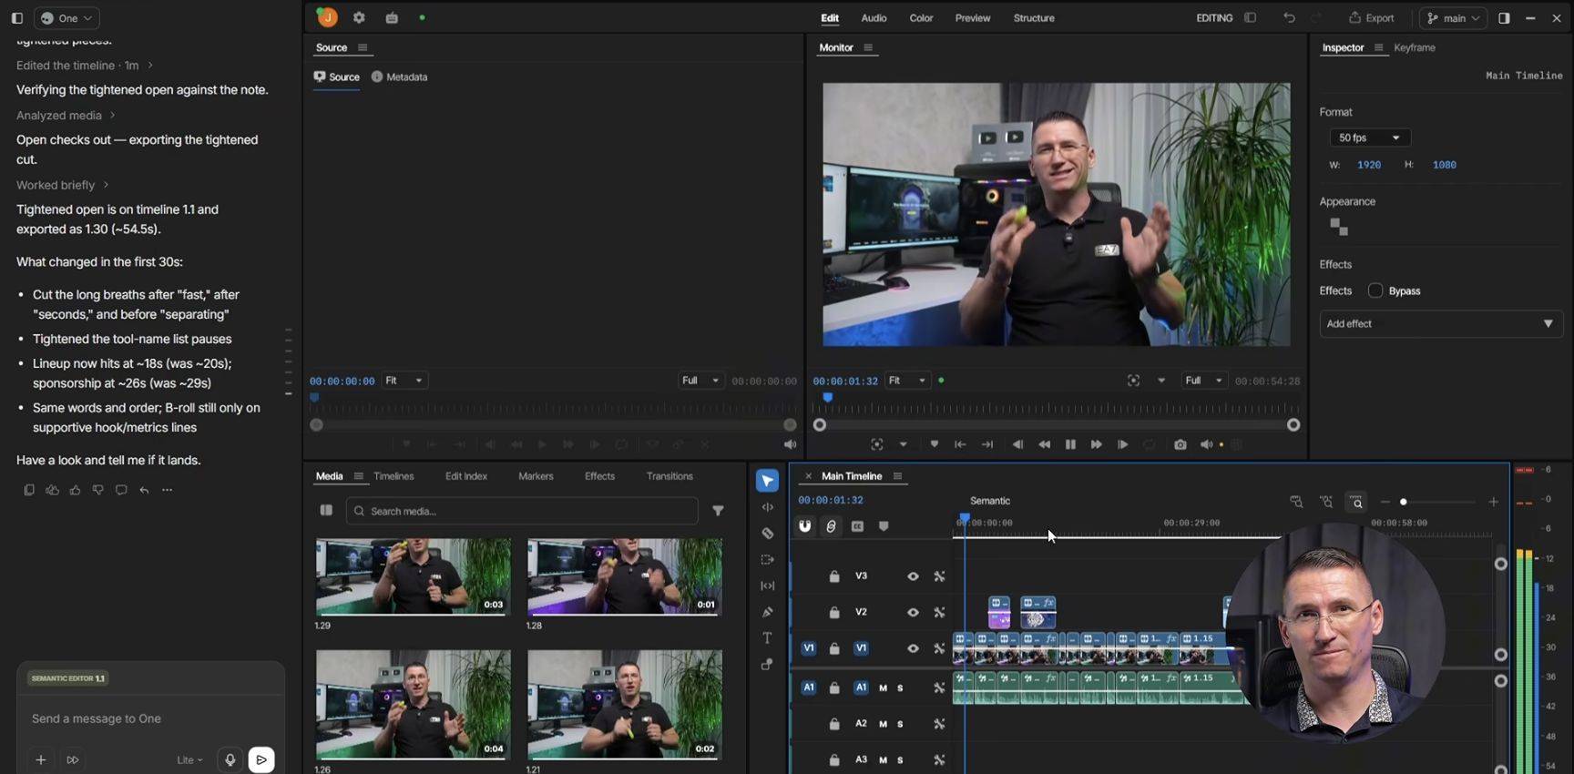Click the filter icon beside media search
The image size is (1574, 774).
[x=718, y=511]
